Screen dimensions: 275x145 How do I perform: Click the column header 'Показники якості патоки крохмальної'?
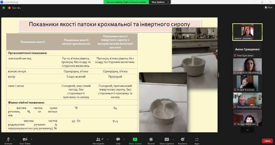point(76,42)
